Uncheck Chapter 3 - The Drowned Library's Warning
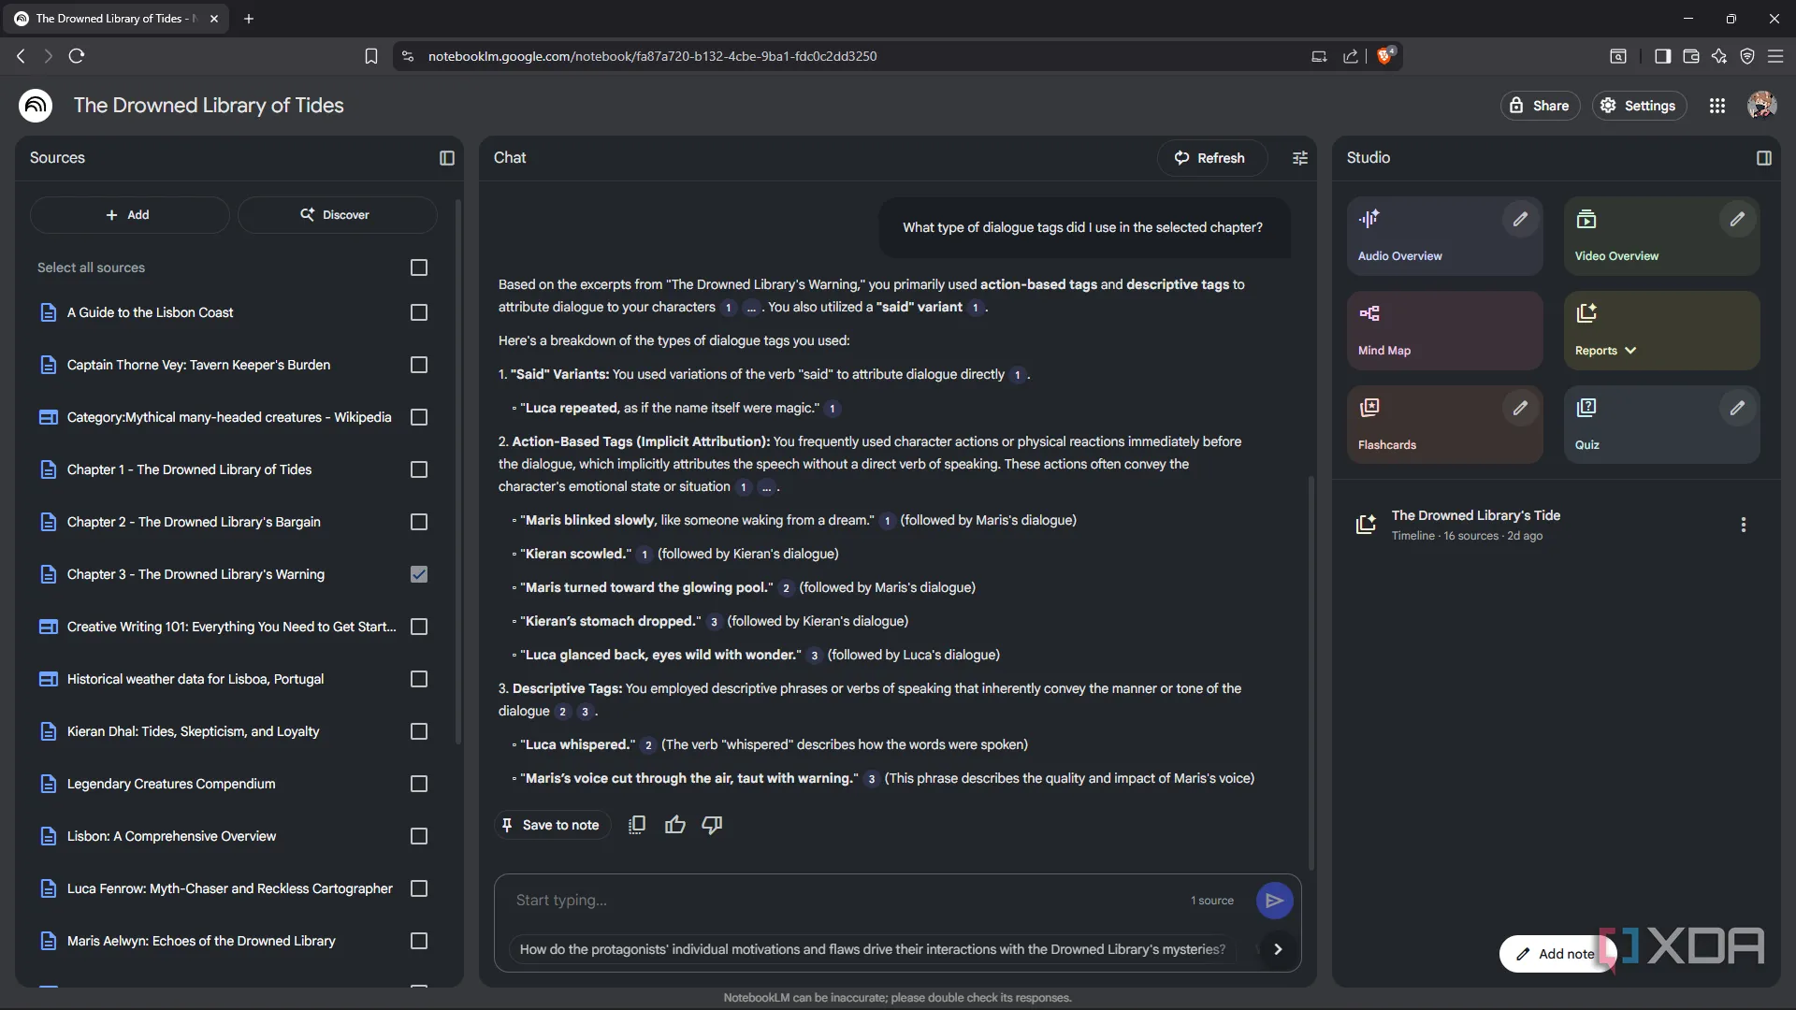Screen dimensions: 1796x1010 coord(419,574)
